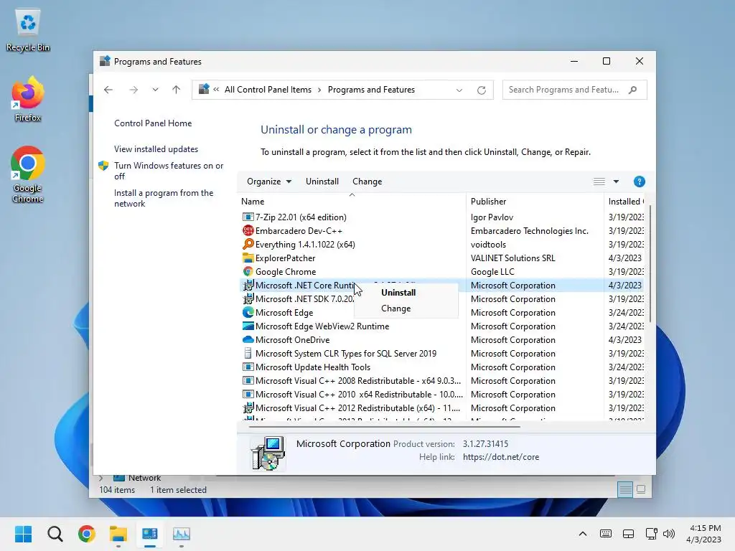Image resolution: width=735 pixels, height=551 pixels.
Task: Launch Firefox from the desktop shortcut
Action: pyautogui.click(x=28, y=99)
